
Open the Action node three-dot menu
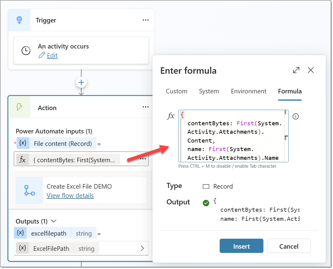[146, 107]
